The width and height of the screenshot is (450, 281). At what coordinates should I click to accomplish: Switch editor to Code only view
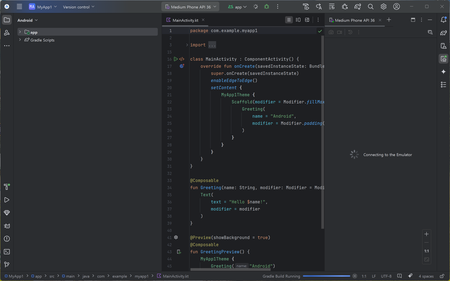(x=289, y=20)
